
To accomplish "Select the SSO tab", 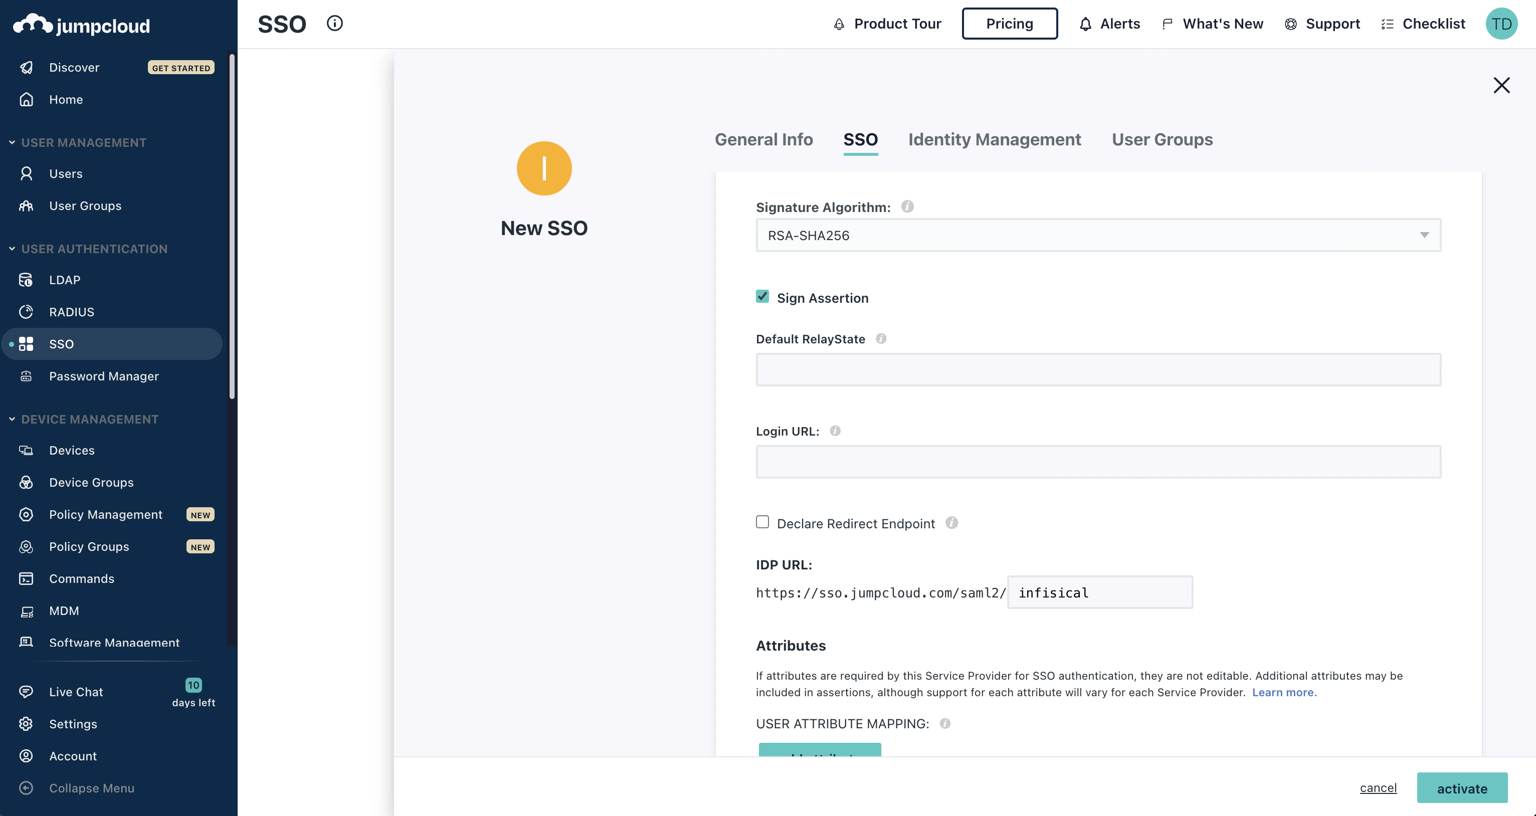I will pyautogui.click(x=860, y=139).
